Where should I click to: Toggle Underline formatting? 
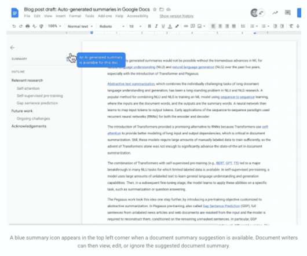coord(163,26)
